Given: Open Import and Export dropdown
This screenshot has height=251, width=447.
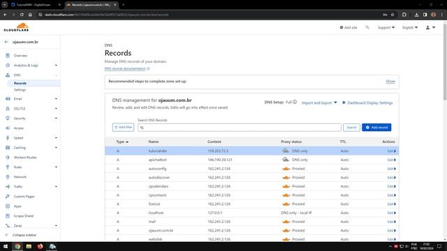Looking at the screenshot, I should (x=319, y=102).
